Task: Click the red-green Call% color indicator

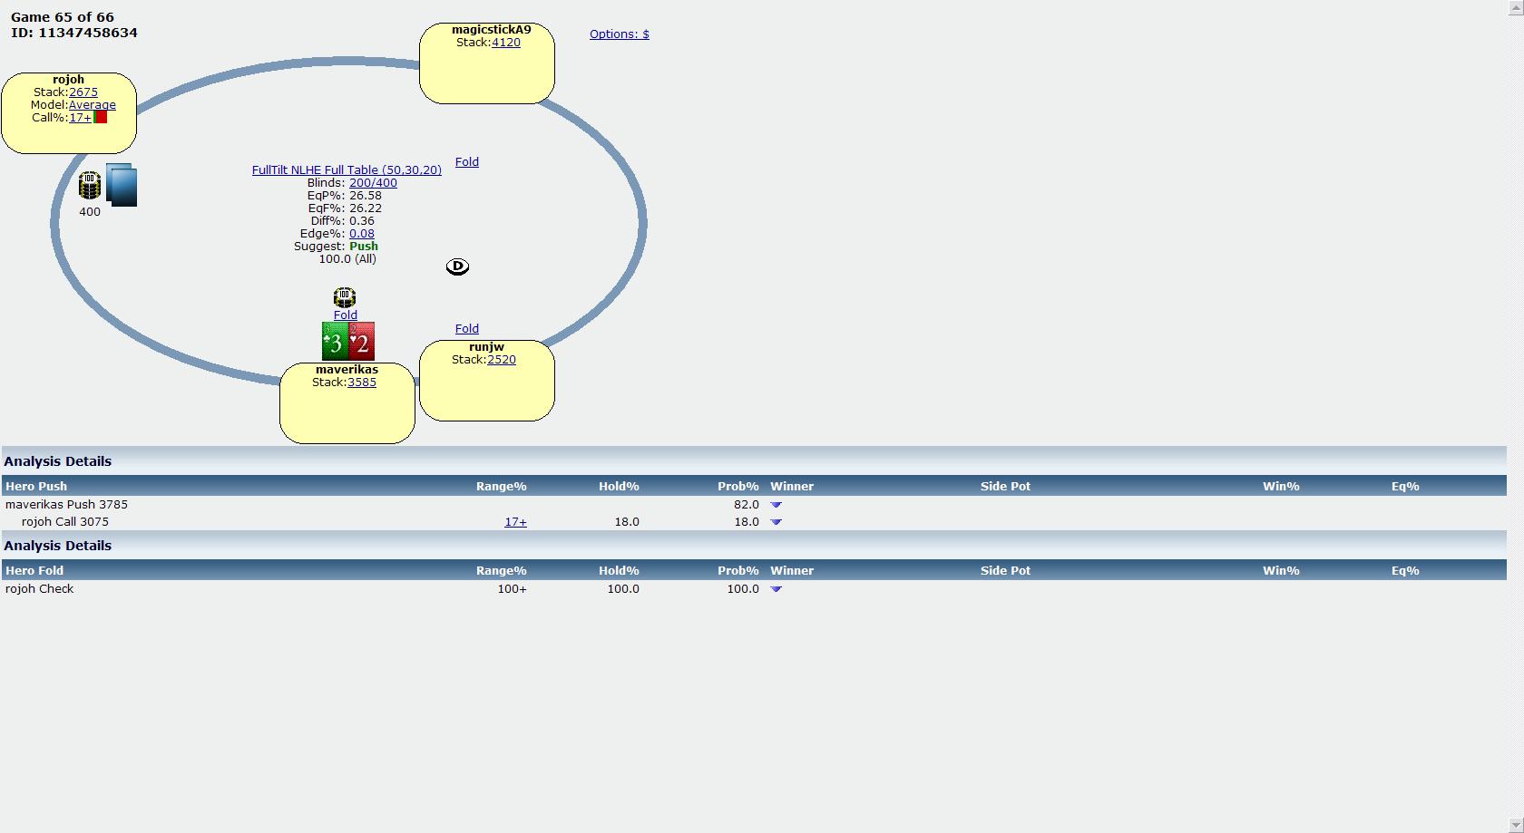Action: [101, 118]
